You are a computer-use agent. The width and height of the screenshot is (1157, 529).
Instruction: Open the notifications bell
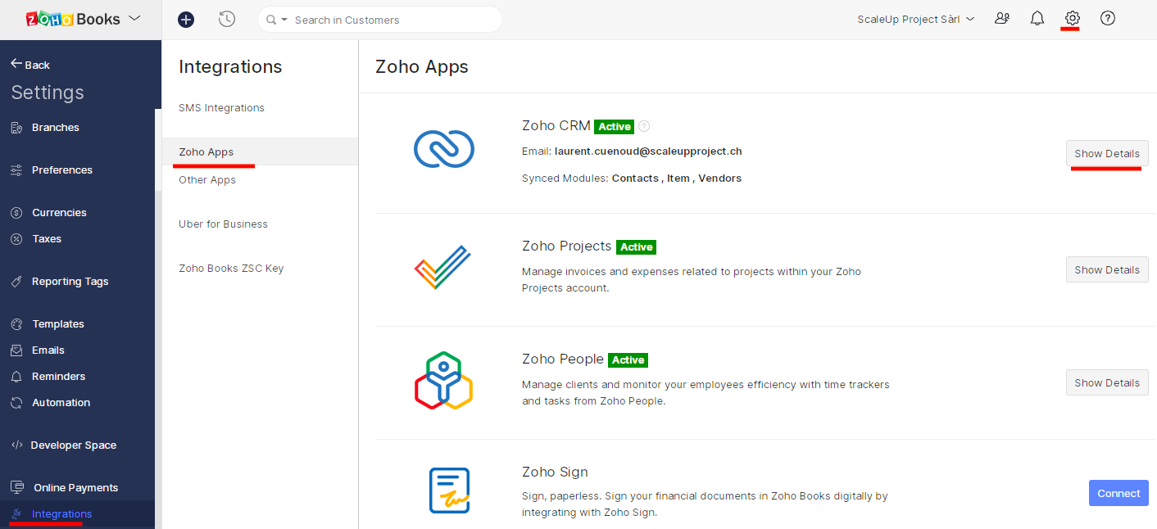[x=1037, y=18]
